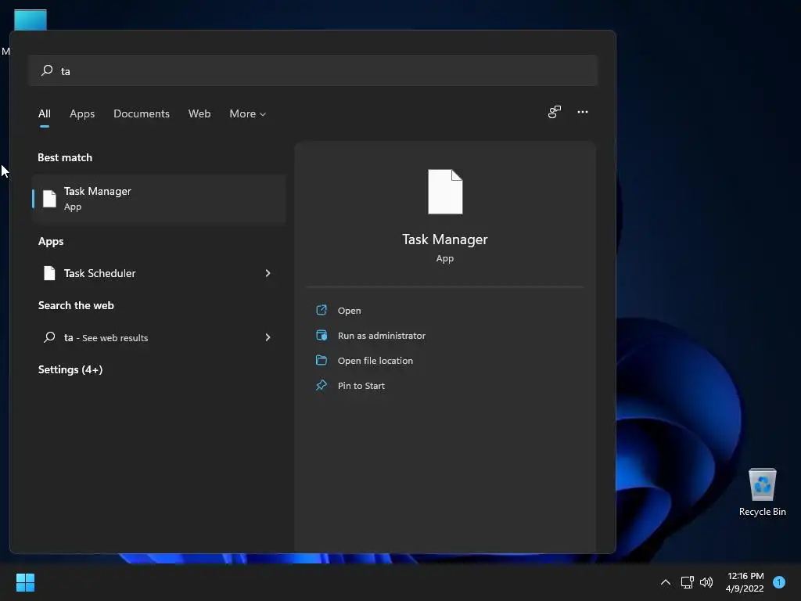Select the Task Scheduler app result
This screenshot has width=801, height=601.
click(x=158, y=273)
